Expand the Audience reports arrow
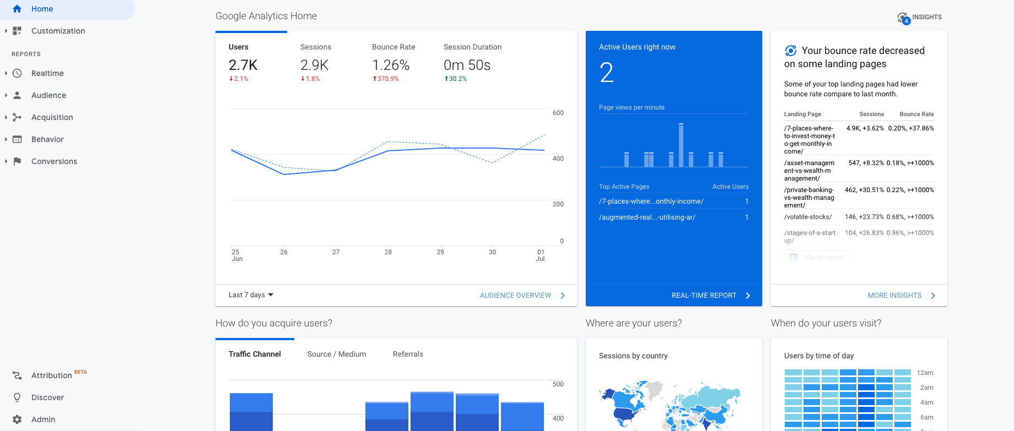 point(6,95)
